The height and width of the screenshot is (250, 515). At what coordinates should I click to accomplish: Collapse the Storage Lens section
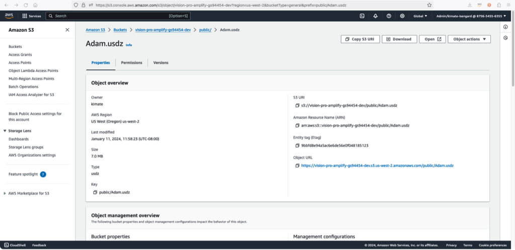tap(5, 131)
